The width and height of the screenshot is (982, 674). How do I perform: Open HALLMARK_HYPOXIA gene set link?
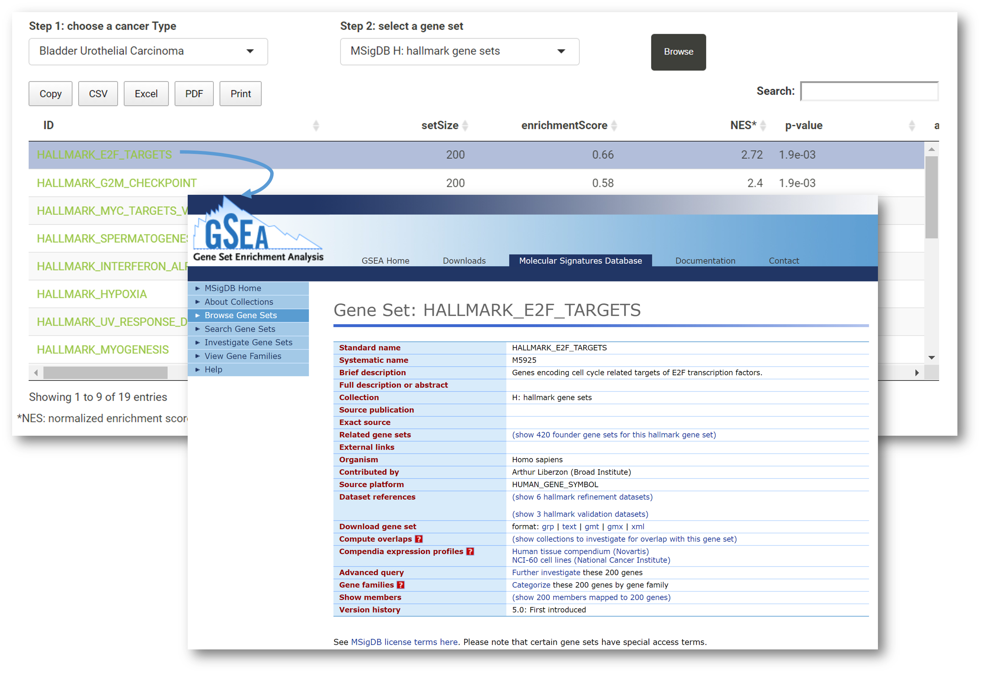92,294
